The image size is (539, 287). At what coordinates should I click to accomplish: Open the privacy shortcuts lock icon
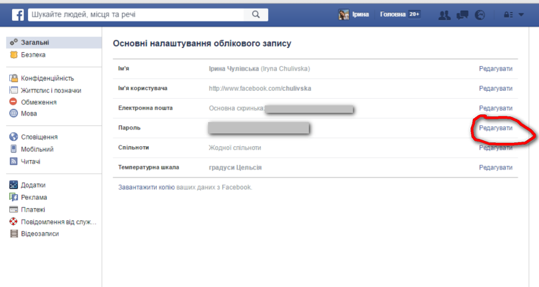point(508,15)
